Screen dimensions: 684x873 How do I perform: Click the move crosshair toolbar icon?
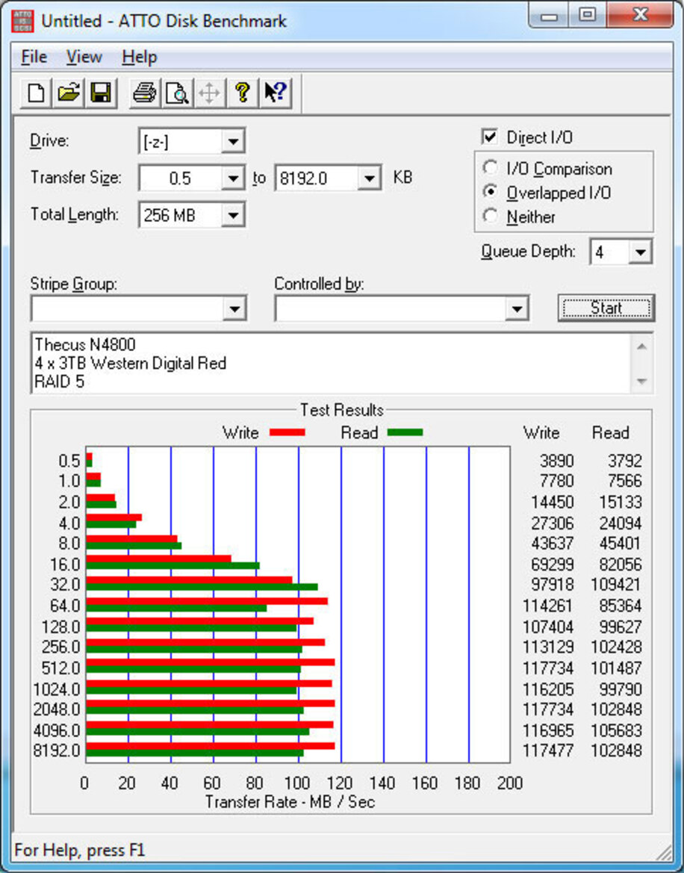point(209,93)
